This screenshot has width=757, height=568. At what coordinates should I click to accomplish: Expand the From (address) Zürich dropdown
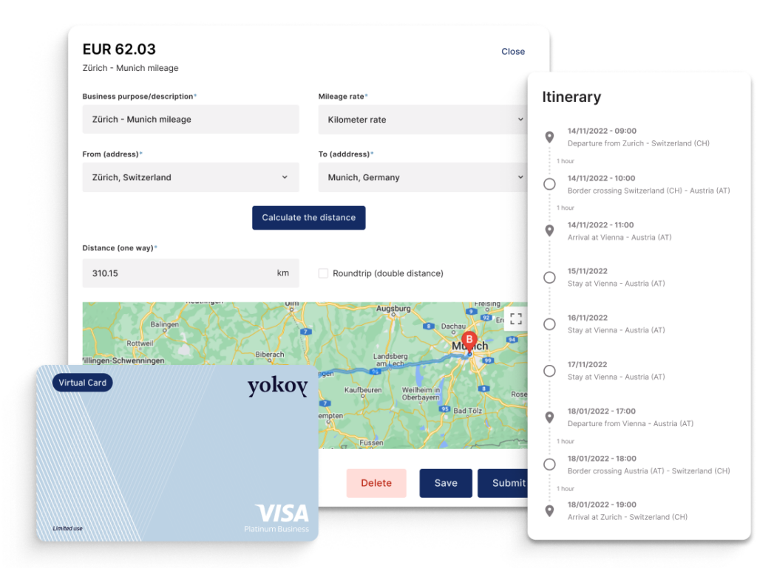pyautogui.click(x=191, y=177)
